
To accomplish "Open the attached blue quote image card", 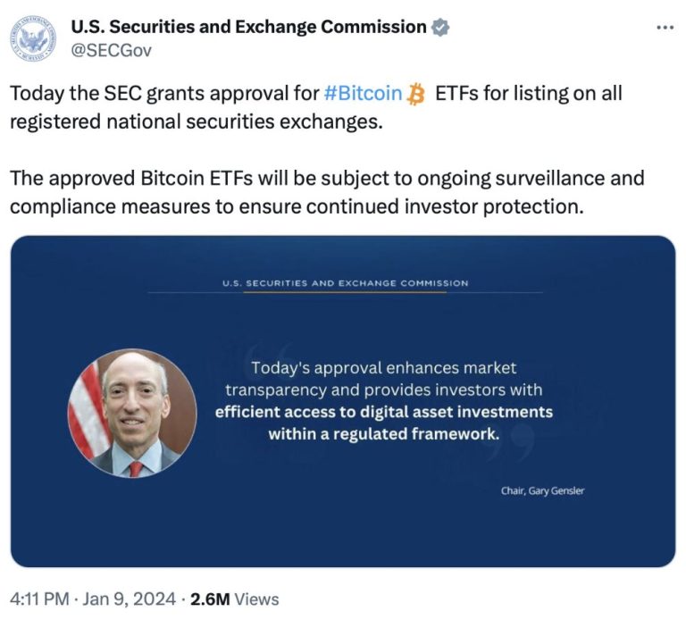I will (x=343, y=401).
